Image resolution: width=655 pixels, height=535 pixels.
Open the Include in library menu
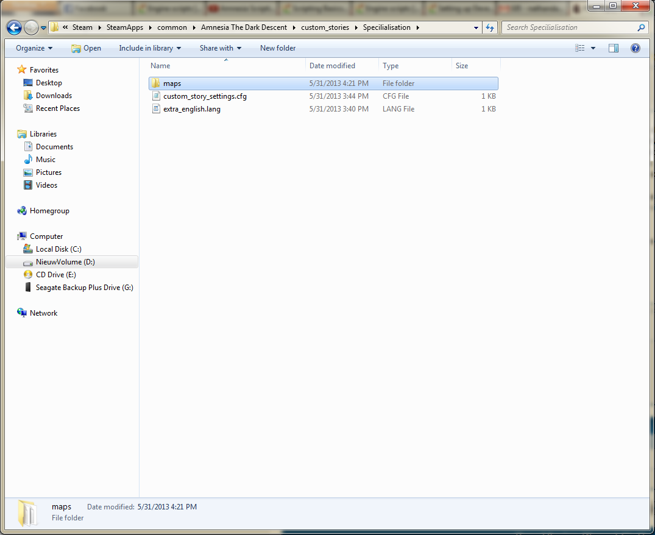tap(150, 48)
